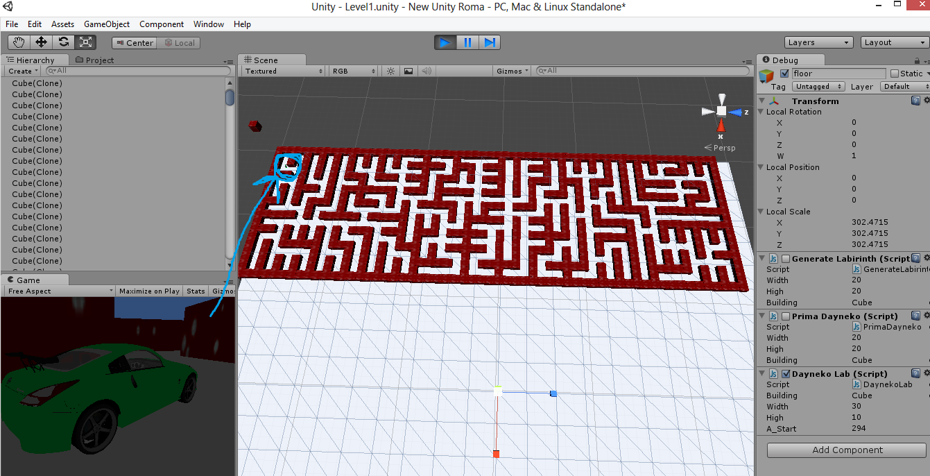Select the Rotate tool
This screenshot has width=930, height=476.
(x=63, y=42)
